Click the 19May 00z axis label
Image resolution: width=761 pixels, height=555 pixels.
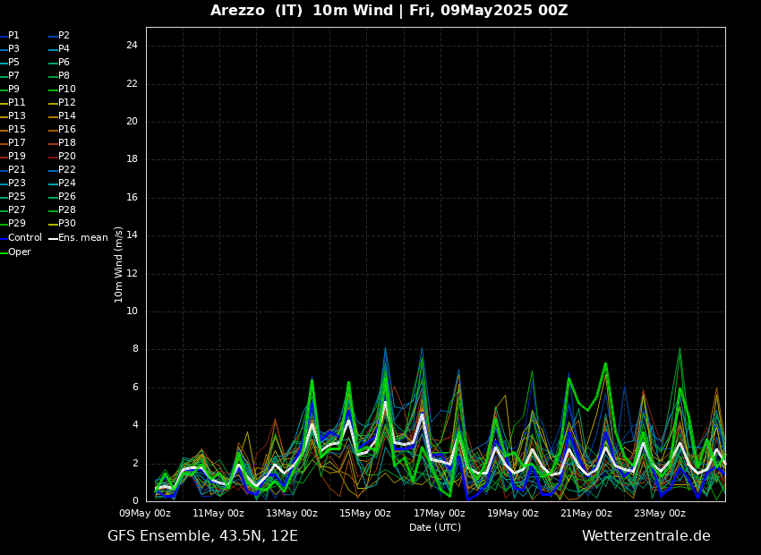[x=513, y=514]
